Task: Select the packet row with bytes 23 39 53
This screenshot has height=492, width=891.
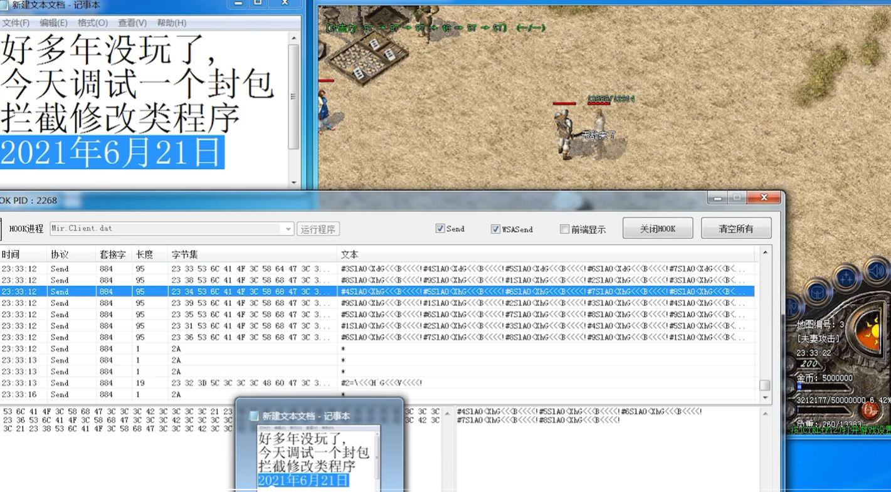Action: 377,303
